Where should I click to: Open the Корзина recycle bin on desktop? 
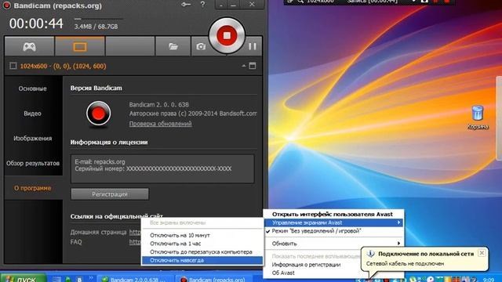tap(478, 117)
